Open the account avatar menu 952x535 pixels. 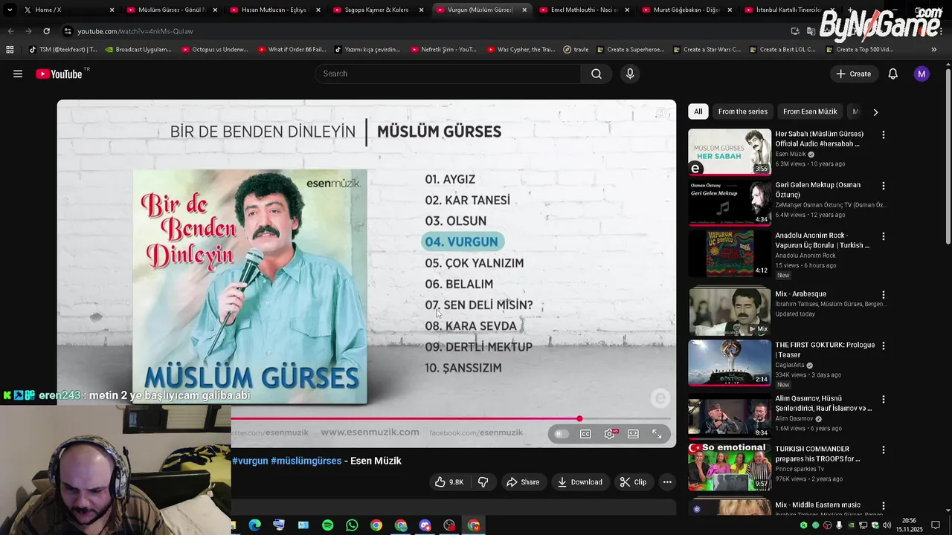click(x=922, y=74)
